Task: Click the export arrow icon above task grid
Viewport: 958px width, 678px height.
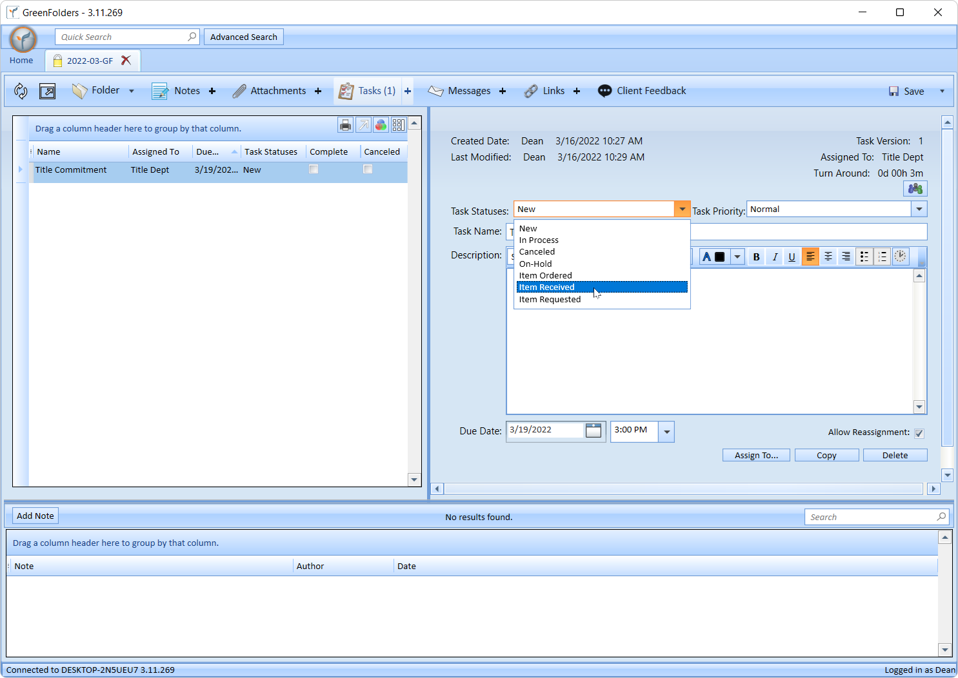Action: coord(363,125)
